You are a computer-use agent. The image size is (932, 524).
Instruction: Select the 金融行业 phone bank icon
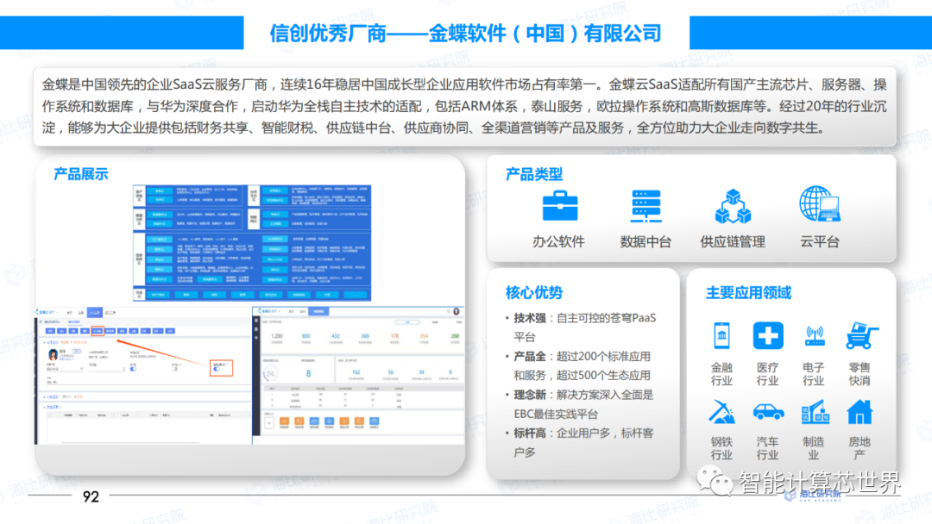721,336
